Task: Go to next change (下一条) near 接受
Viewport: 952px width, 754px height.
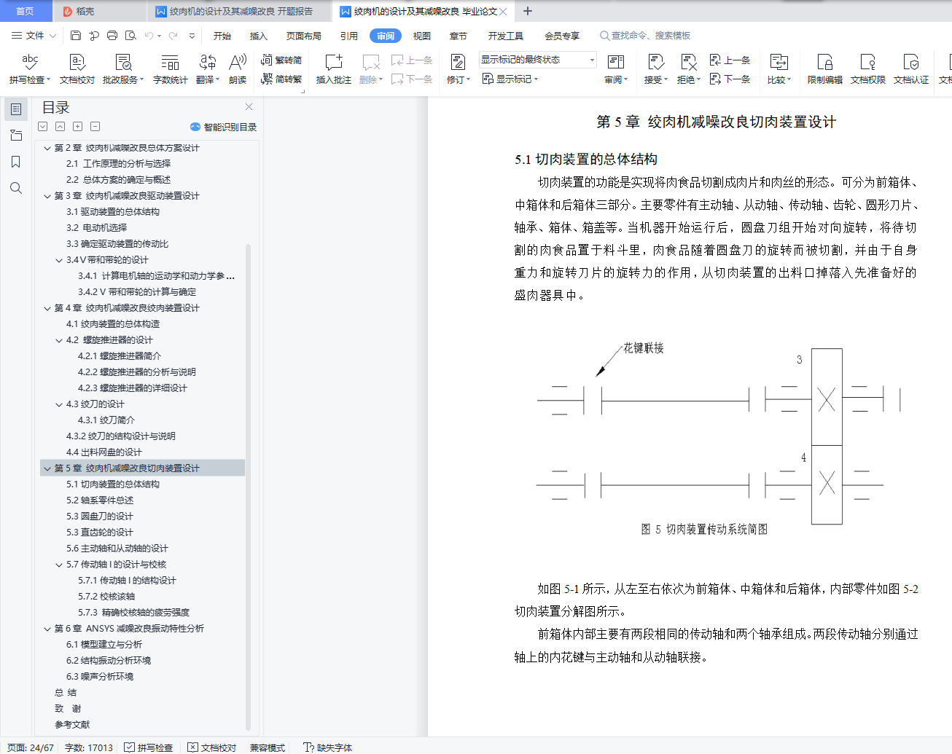Action: [x=730, y=79]
